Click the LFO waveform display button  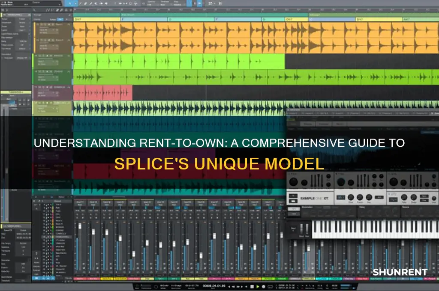393,199
